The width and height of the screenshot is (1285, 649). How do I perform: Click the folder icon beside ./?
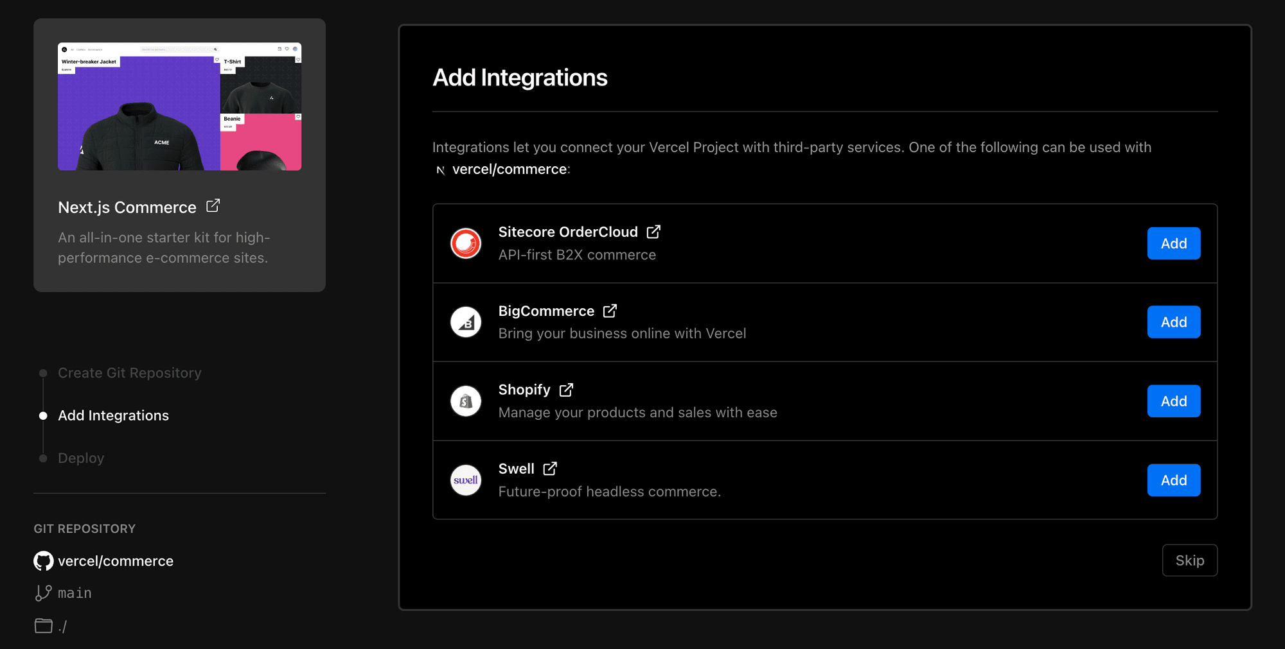click(x=42, y=625)
